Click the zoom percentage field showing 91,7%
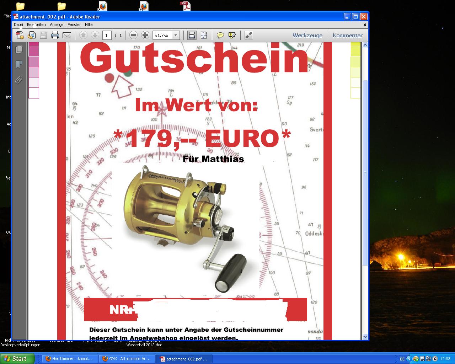Image resolution: width=455 pixels, height=364 pixels. pyautogui.click(x=162, y=35)
